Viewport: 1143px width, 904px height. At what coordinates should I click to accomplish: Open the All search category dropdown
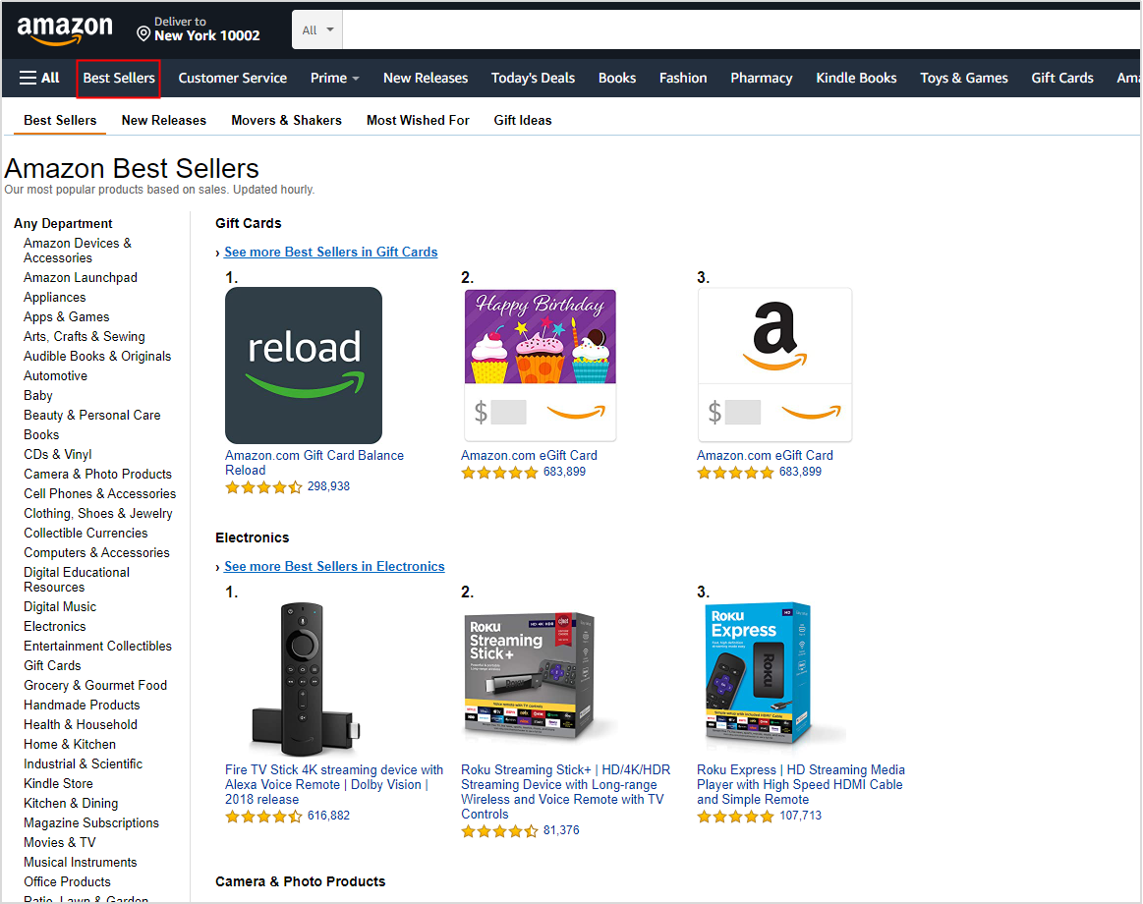(317, 29)
